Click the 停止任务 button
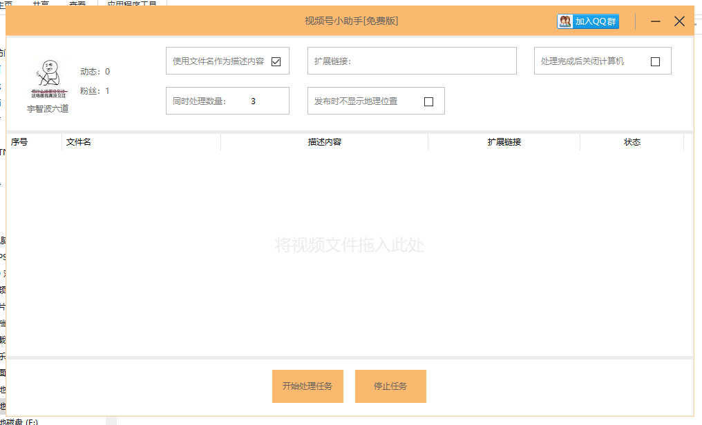 coord(390,386)
